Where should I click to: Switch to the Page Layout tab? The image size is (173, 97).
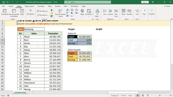[x=29, y=6]
